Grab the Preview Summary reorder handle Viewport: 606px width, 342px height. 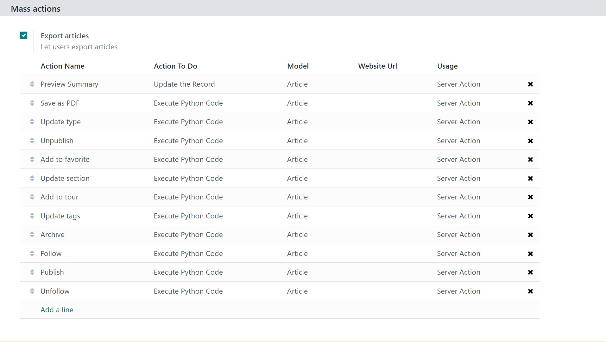[x=32, y=84]
